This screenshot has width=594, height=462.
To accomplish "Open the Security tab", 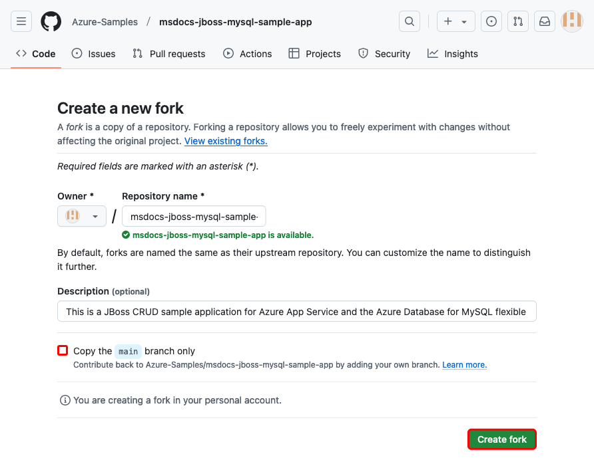I will click(384, 53).
